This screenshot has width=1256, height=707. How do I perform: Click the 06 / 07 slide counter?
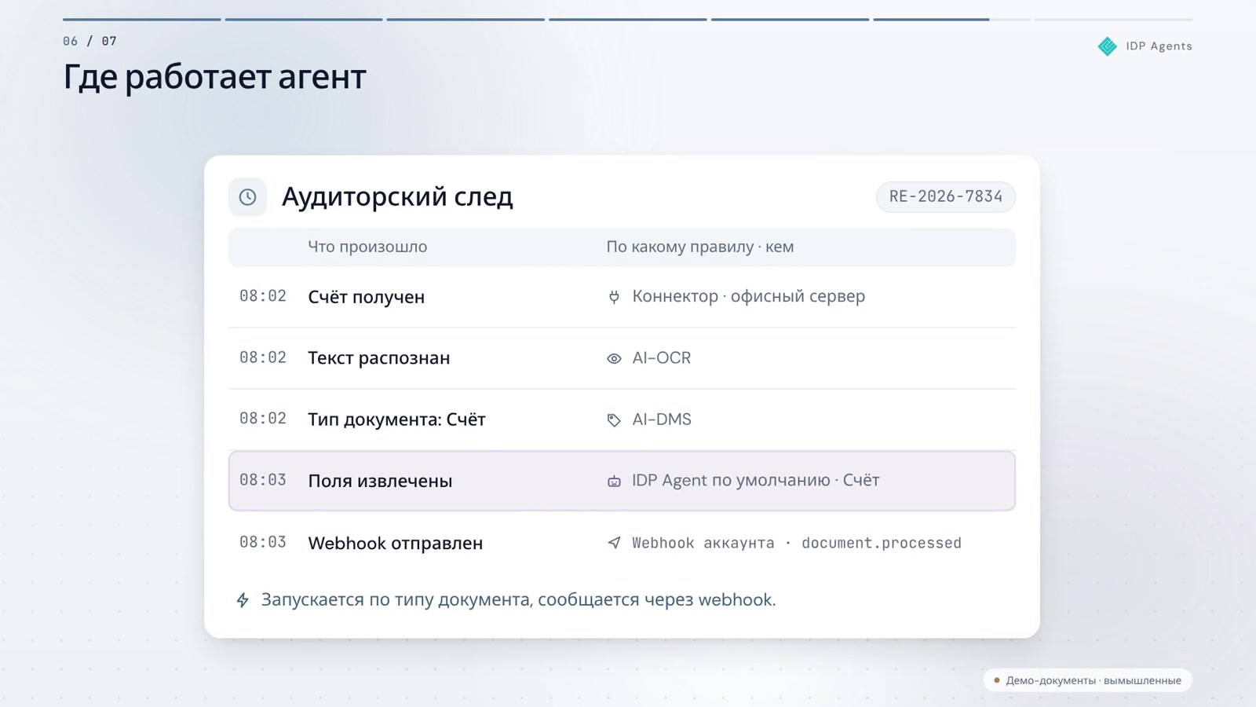click(89, 41)
